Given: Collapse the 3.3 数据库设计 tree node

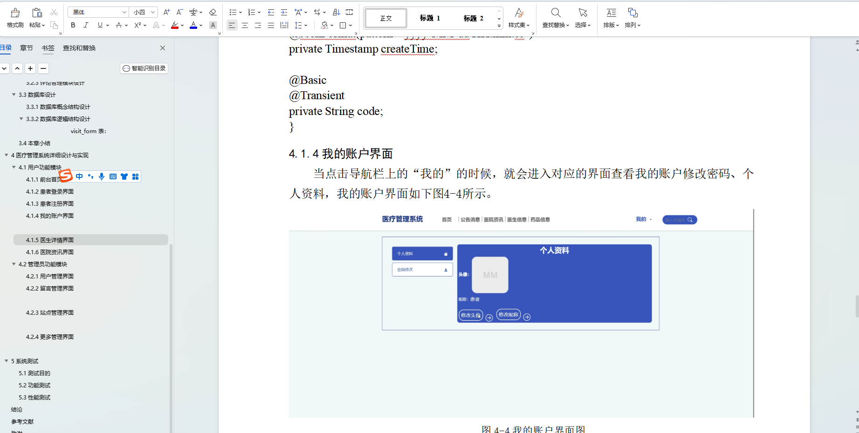Looking at the screenshot, I should tap(14, 95).
